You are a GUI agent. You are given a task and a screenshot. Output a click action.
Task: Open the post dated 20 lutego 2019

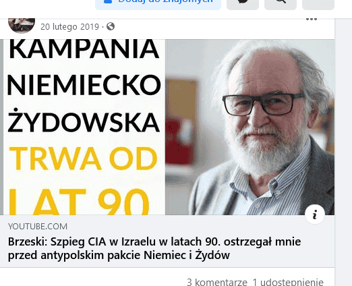69,27
